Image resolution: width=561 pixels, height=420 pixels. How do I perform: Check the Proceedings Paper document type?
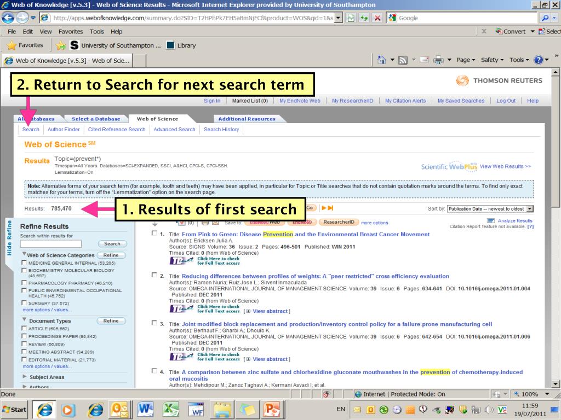tap(24, 336)
